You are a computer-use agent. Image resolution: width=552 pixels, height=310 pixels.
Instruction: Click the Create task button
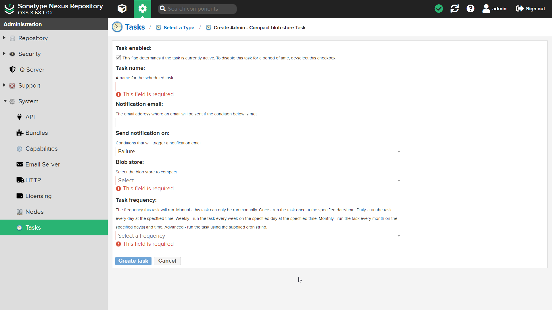133,260
